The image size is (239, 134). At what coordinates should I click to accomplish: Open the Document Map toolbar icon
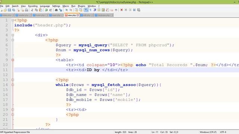[103, 10]
